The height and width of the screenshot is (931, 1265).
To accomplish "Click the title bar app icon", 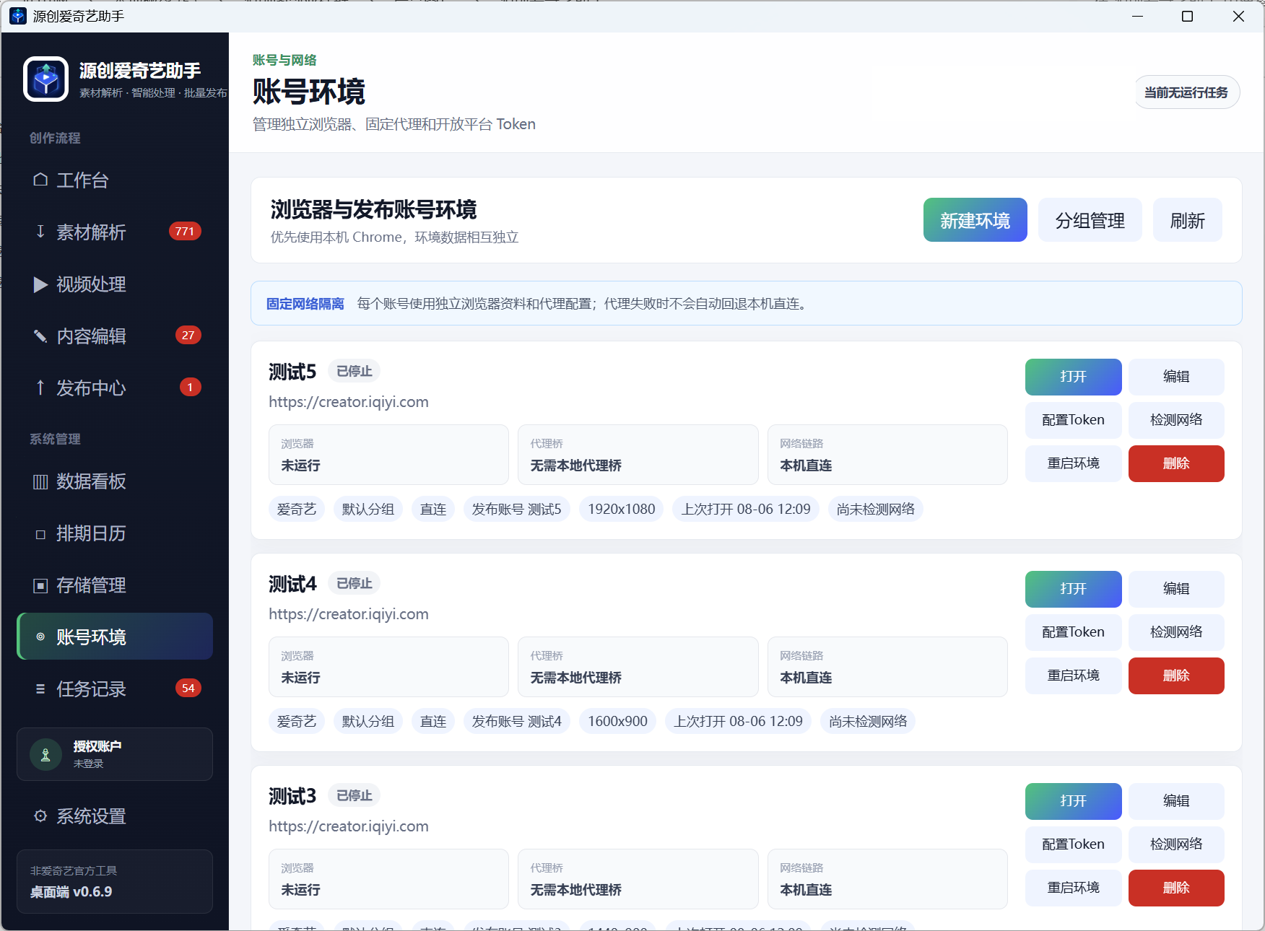I will [18, 16].
